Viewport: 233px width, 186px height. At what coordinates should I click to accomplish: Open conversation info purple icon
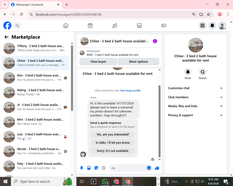coord(155,41)
